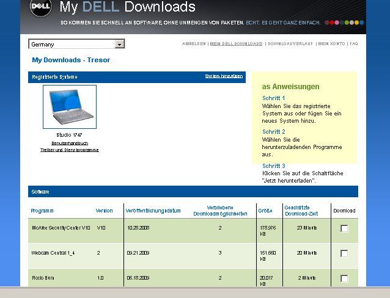This screenshot has width=390, height=298.
Task: Open the Benutzerhandbuch link
Action: pyautogui.click(x=70, y=144)
